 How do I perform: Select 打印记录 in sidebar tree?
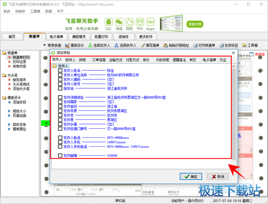pos(19,62)
